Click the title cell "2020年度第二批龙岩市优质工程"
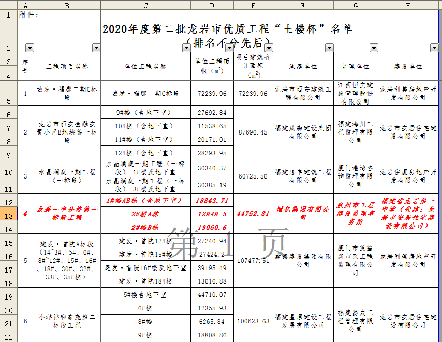Viewport: 442px width, 342px height. coord(228,29)
